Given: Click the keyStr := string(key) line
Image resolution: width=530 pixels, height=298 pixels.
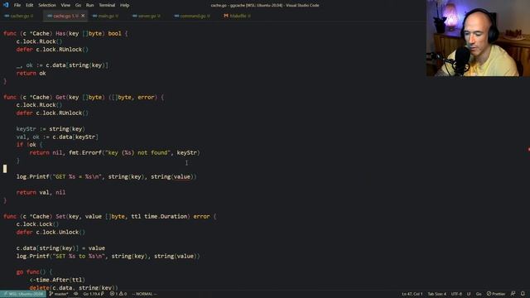Looking at the screenshot, I should (x=51, y=129).
